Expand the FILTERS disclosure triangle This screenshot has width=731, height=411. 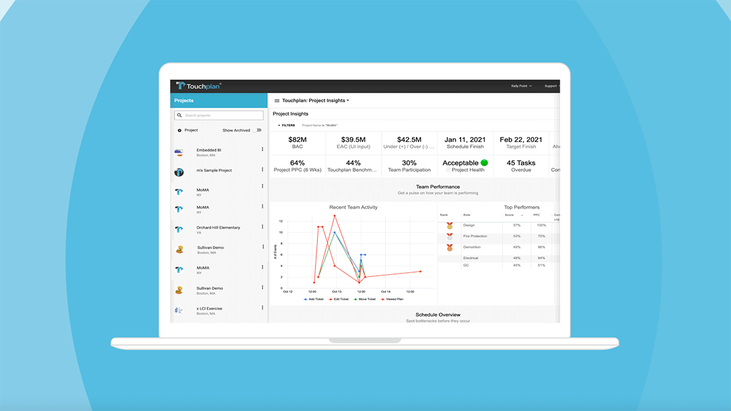(278, 125)
